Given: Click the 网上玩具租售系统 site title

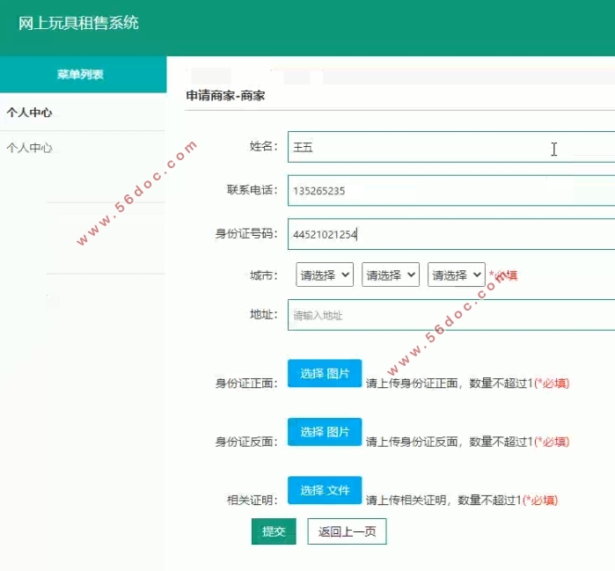Looking at the screenshot, I should 78,23.
